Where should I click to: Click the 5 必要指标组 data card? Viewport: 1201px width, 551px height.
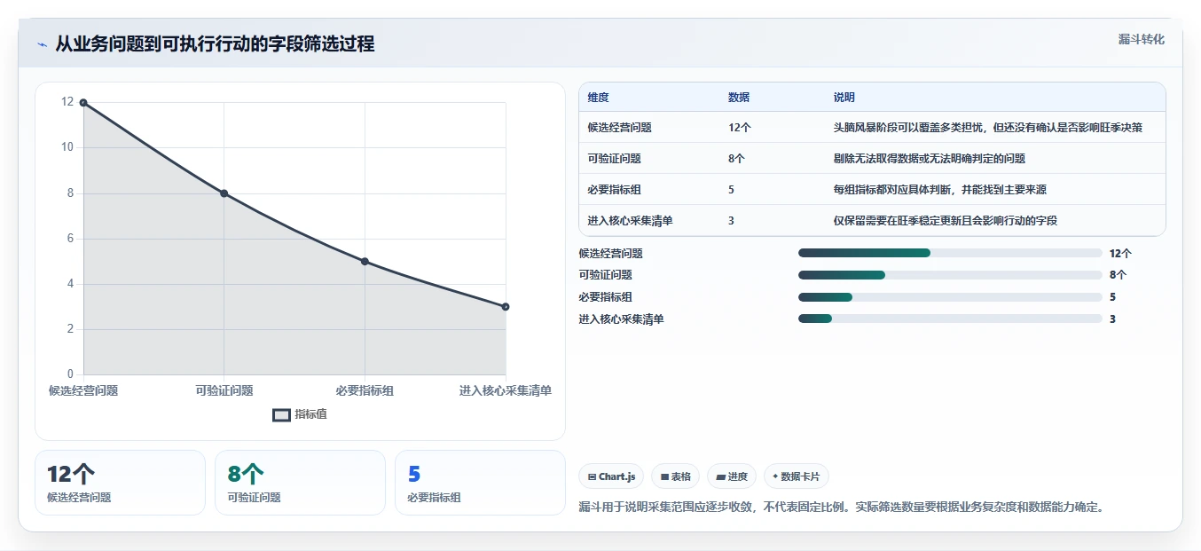point(480,483)
